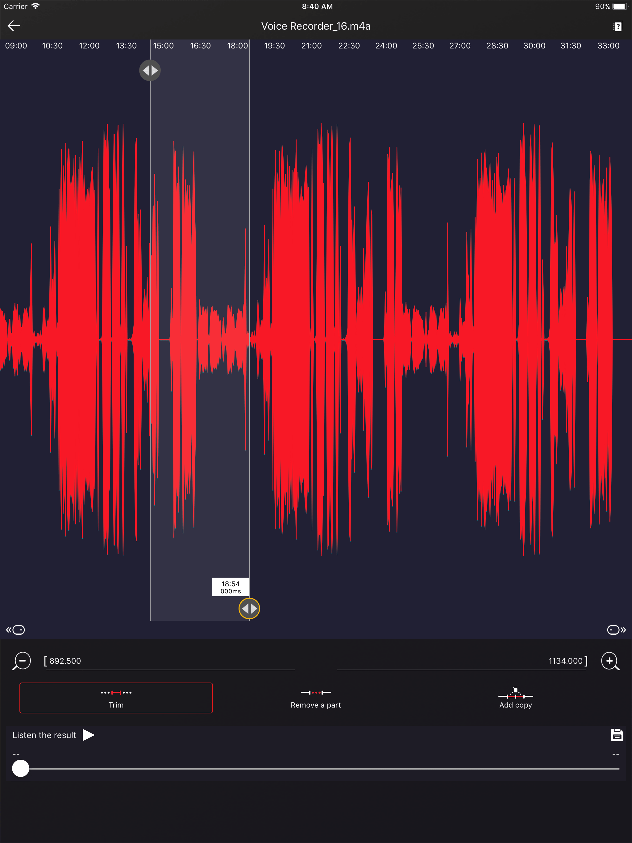Zoom out using the minus magnifier
632x843 pixels.
[22, 661]
